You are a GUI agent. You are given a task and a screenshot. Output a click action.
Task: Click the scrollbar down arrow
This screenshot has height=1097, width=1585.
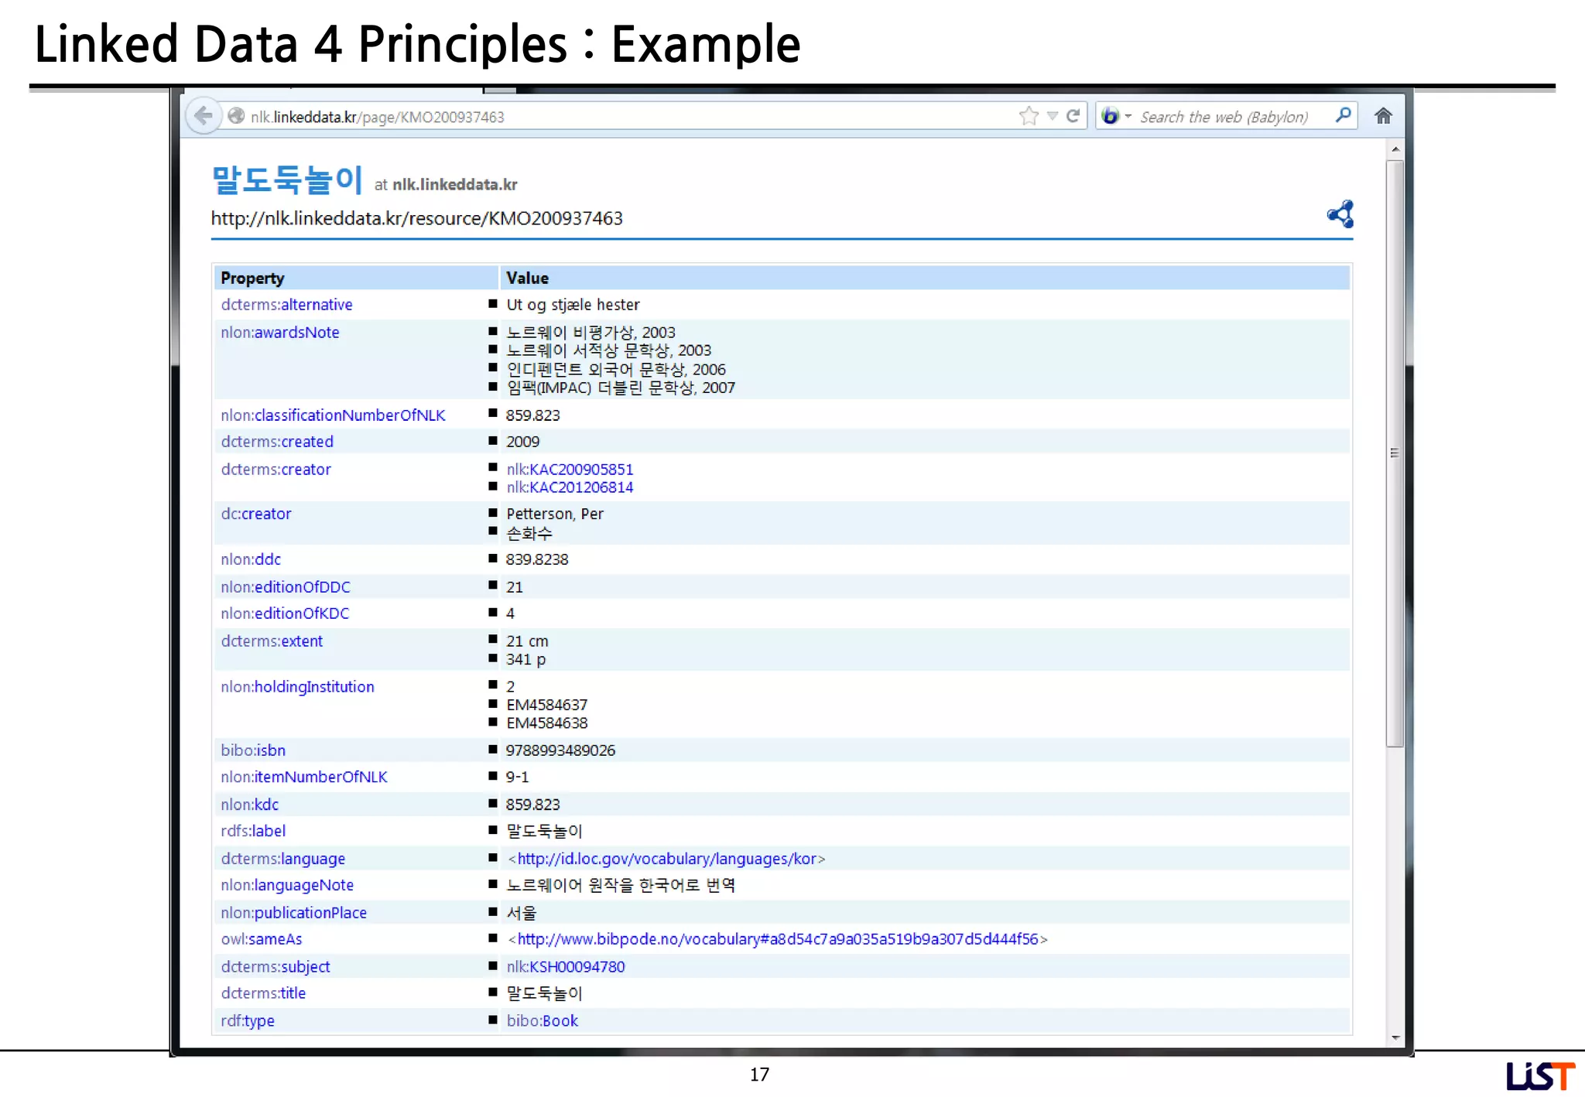pos(1395,1037)
